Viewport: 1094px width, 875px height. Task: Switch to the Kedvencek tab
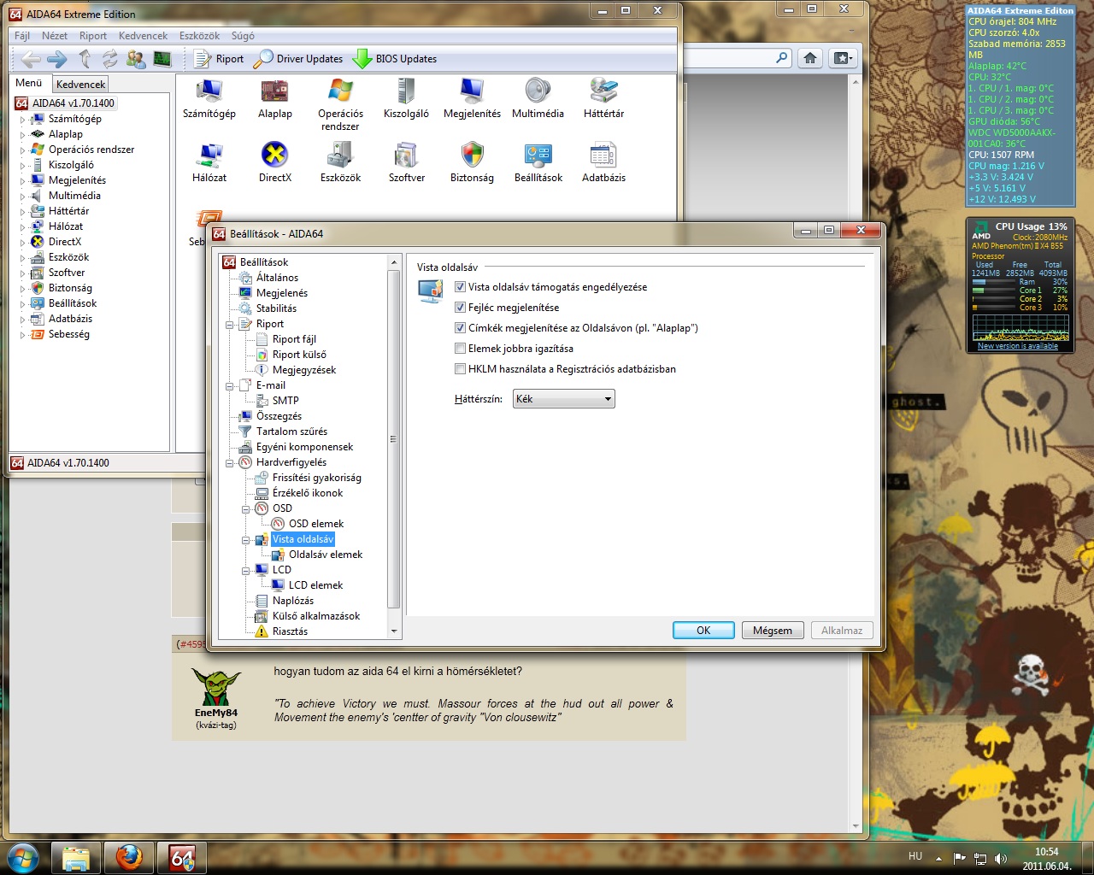pyautogui.click(x=80, y=84)
